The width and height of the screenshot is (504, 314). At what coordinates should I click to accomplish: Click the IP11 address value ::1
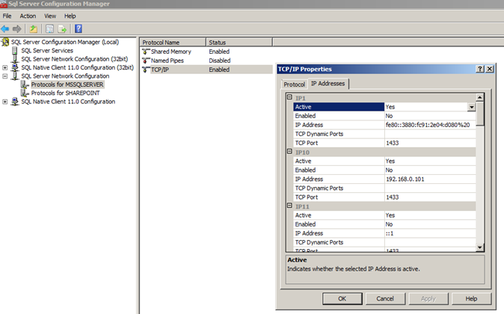tap(430, 233)
